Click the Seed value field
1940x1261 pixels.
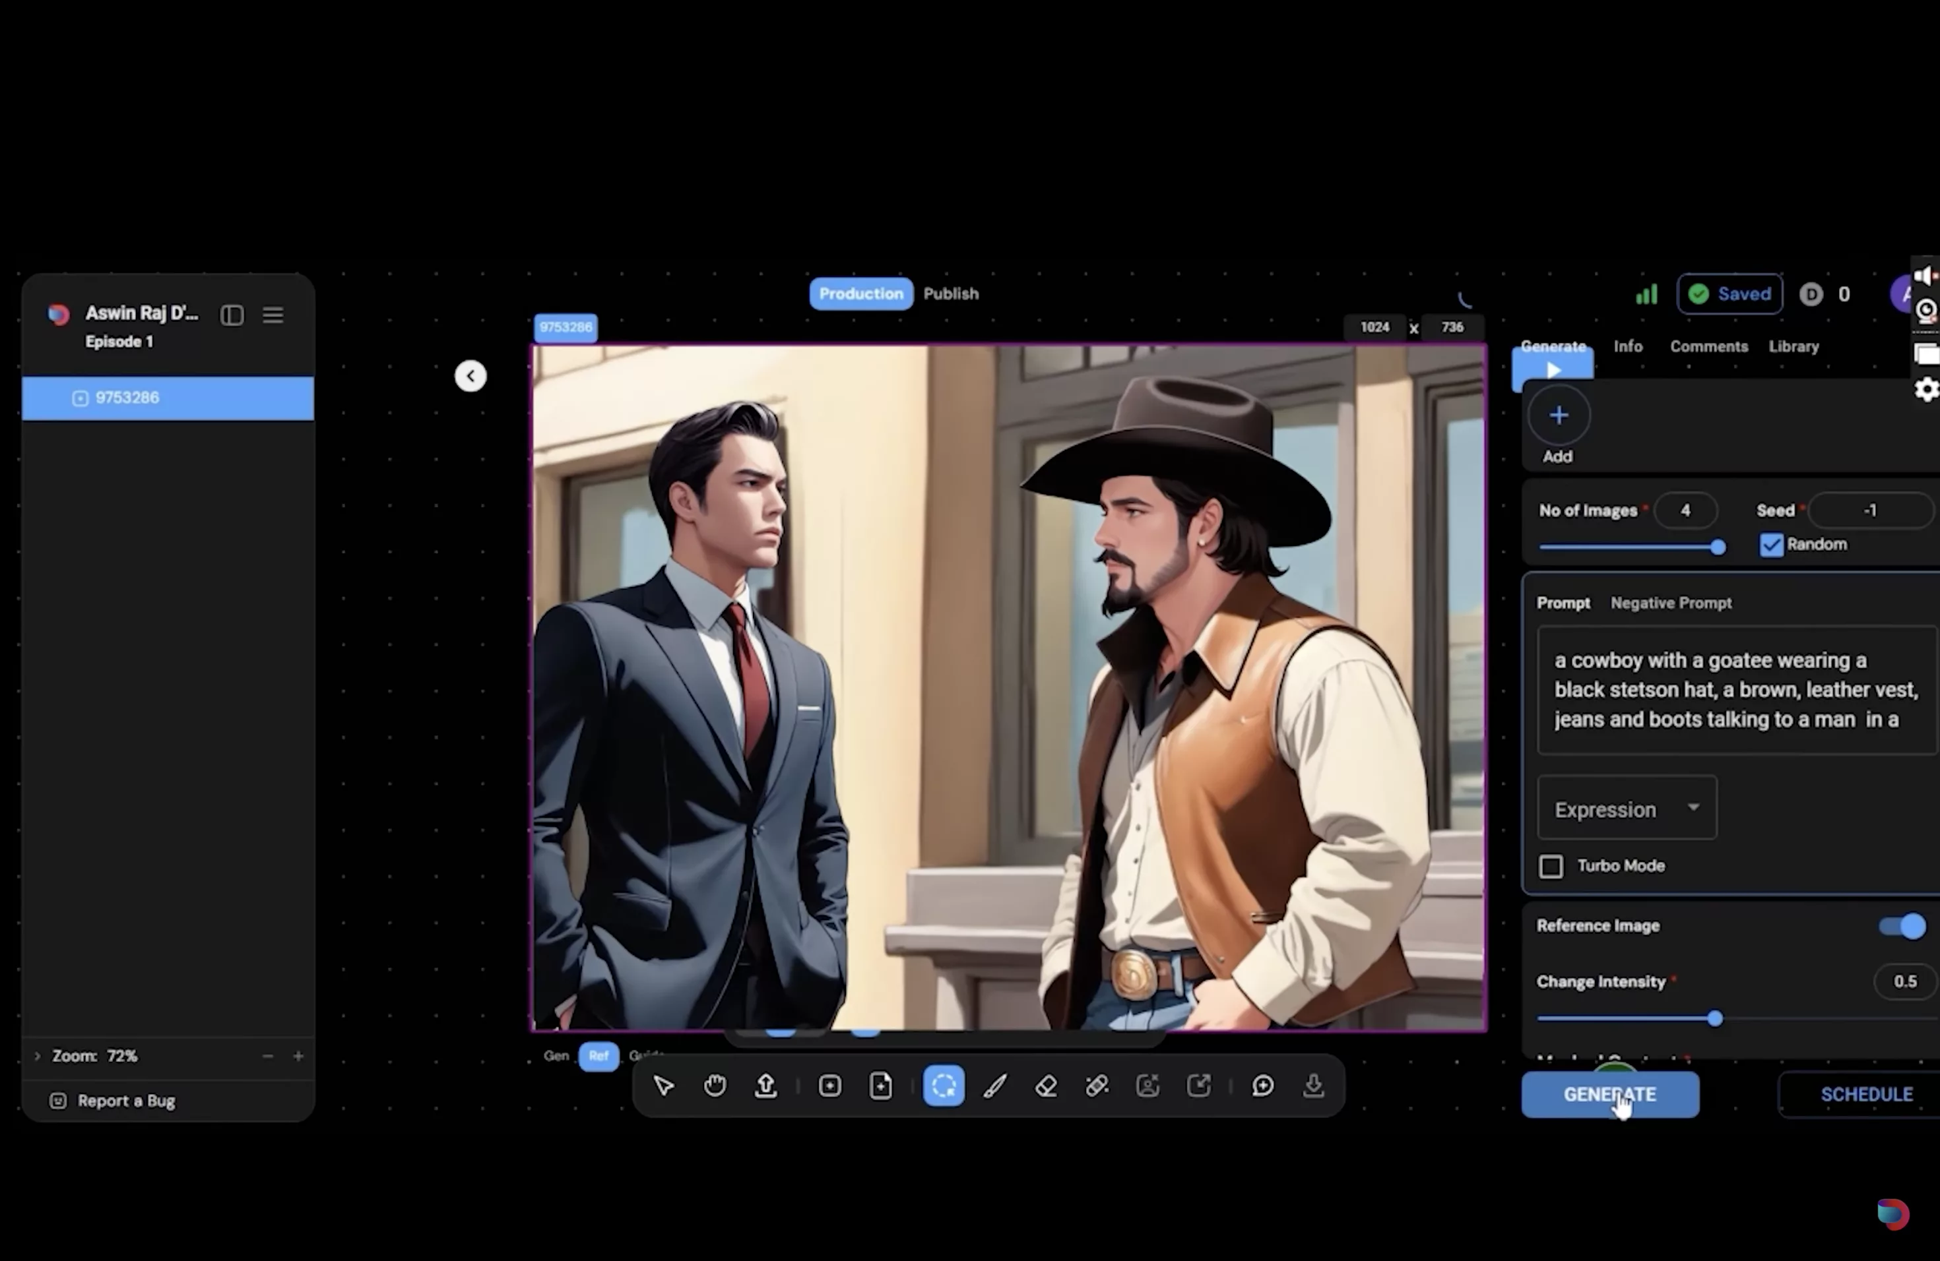pyautogui.click(x=1870, y=510)
